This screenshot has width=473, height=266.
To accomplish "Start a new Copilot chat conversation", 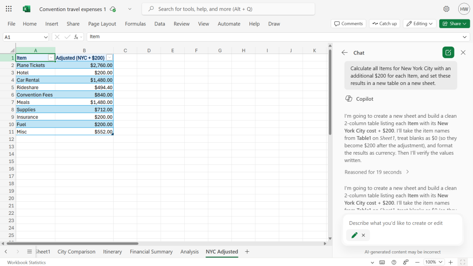I will pos(448,52).
